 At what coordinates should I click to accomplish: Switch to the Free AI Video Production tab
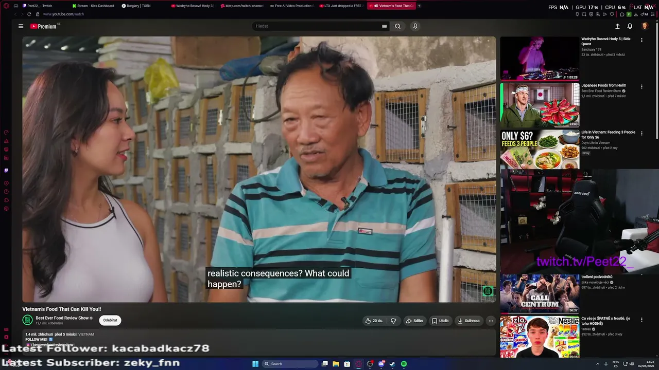[291, 6]
